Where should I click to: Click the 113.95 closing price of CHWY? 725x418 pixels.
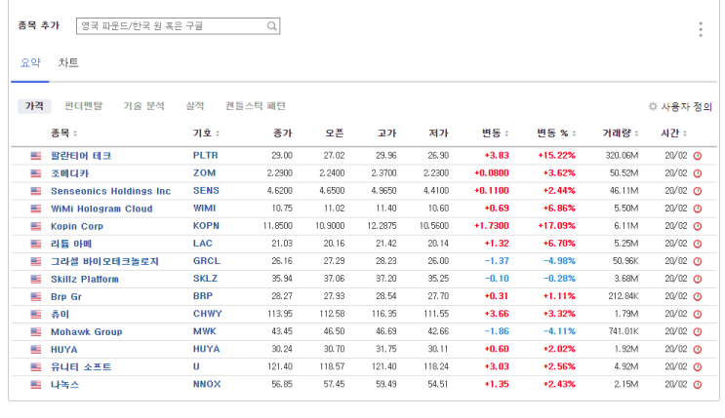coord(280,314)
